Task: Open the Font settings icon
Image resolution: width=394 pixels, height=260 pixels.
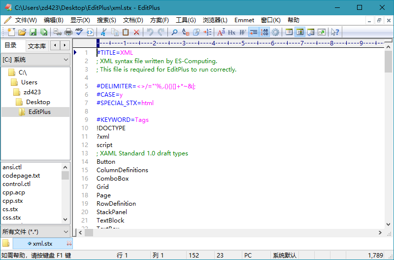Action: 221,32
